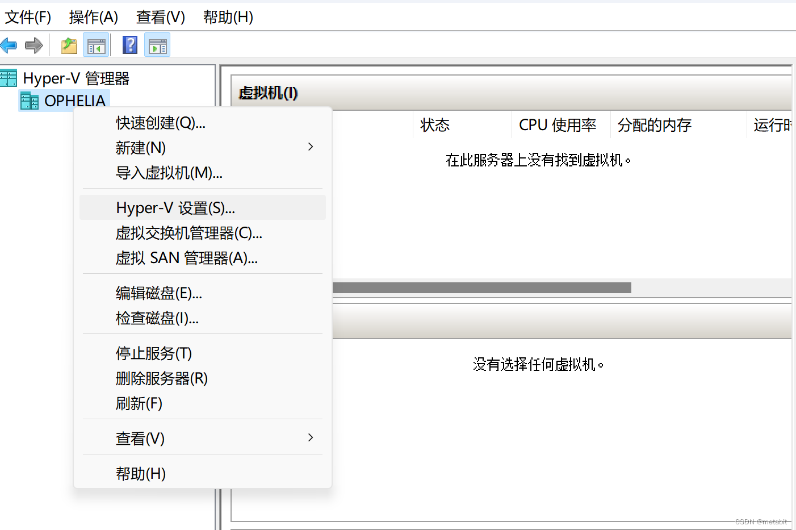The width and height of the screenshot is (796, 530).
Task: Click the horizontal scrollbar in virtual machine list
Action: pyautogui.click(x=481, y=287)
